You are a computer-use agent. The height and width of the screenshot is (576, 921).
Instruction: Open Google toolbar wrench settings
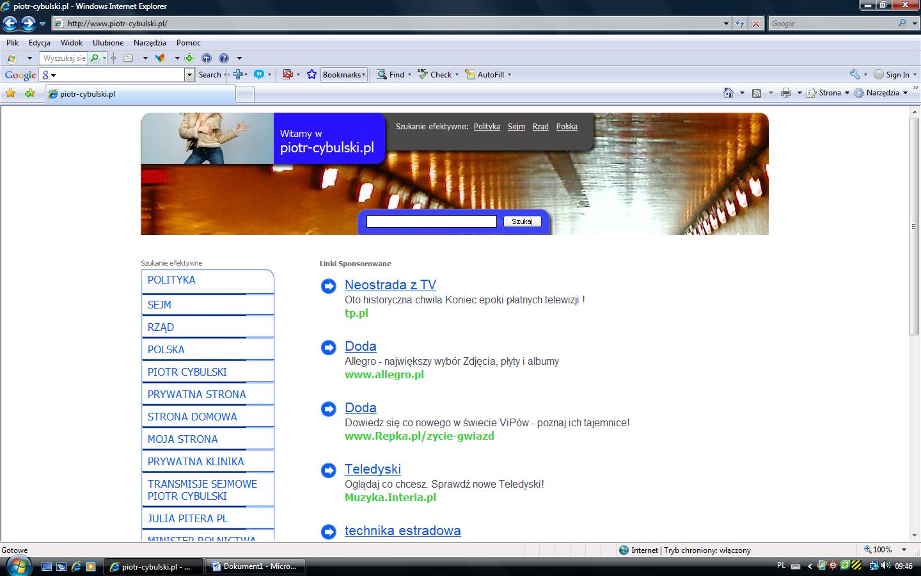[x=854, y=74]
